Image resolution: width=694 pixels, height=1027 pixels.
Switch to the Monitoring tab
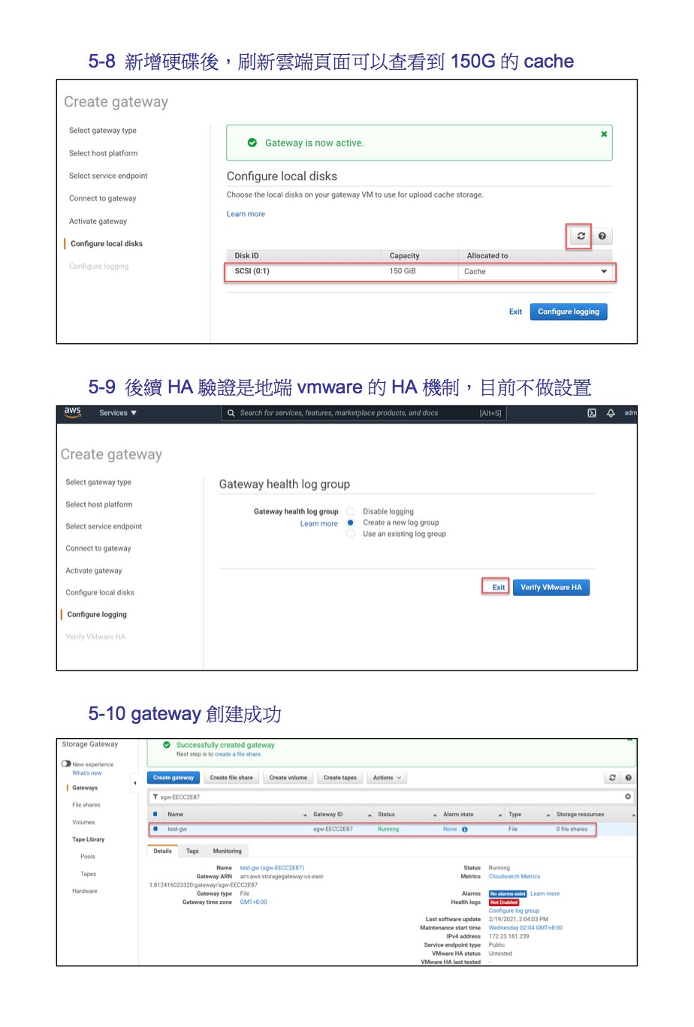pyautogui.click(x=227, y=851)
